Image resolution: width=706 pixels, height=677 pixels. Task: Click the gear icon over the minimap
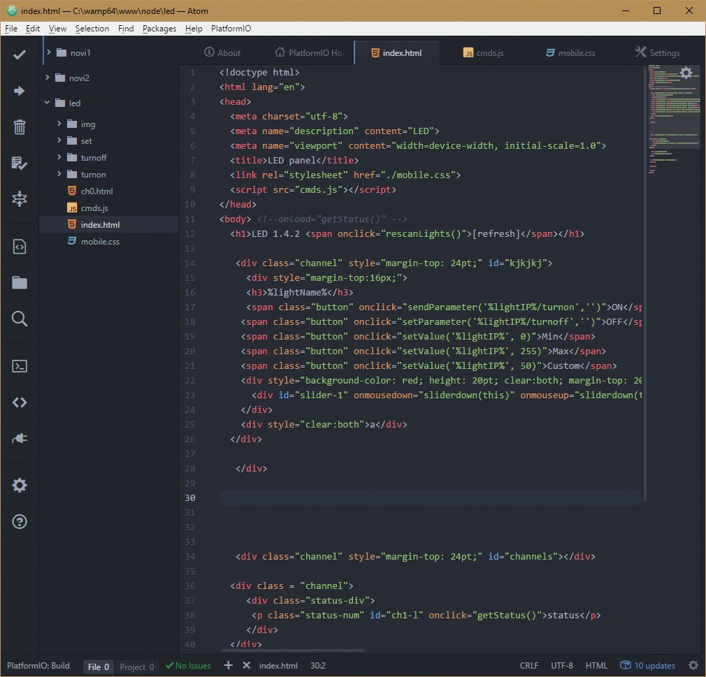click(x=686, y=73)
